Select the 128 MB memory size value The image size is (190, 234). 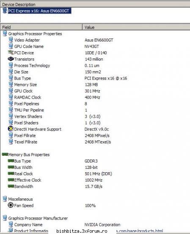(x=91, y=85)
